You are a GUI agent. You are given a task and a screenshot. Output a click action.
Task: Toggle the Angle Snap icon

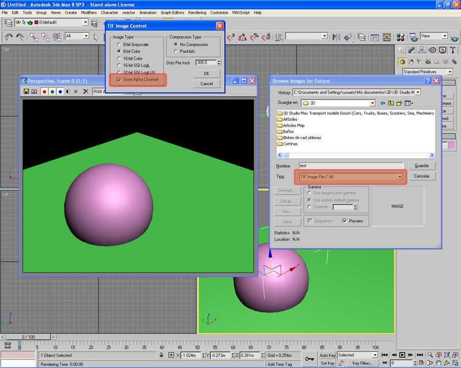point(243,37)
